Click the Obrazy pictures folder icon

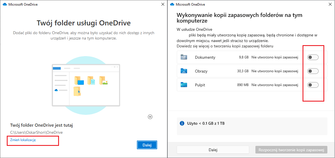coord(184,71)
